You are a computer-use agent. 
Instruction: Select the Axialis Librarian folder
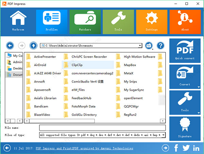41,98
